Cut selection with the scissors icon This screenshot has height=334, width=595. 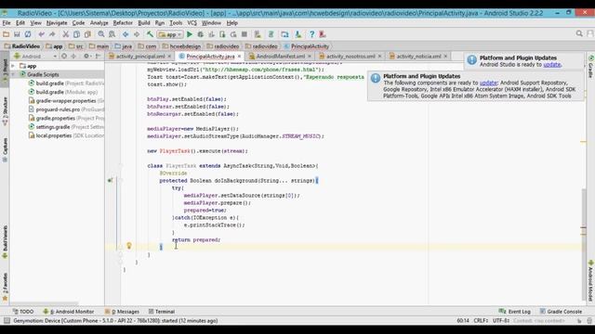click(x=65, y=34)
